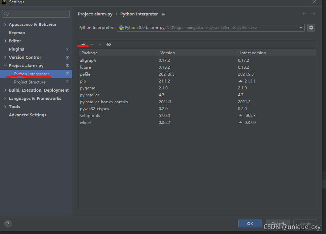This screenshot has height=234, width=326.
Task: Select the pyinstaller-hooks-contrib package row
Action: pyautogui.click(x=197, y=102)
